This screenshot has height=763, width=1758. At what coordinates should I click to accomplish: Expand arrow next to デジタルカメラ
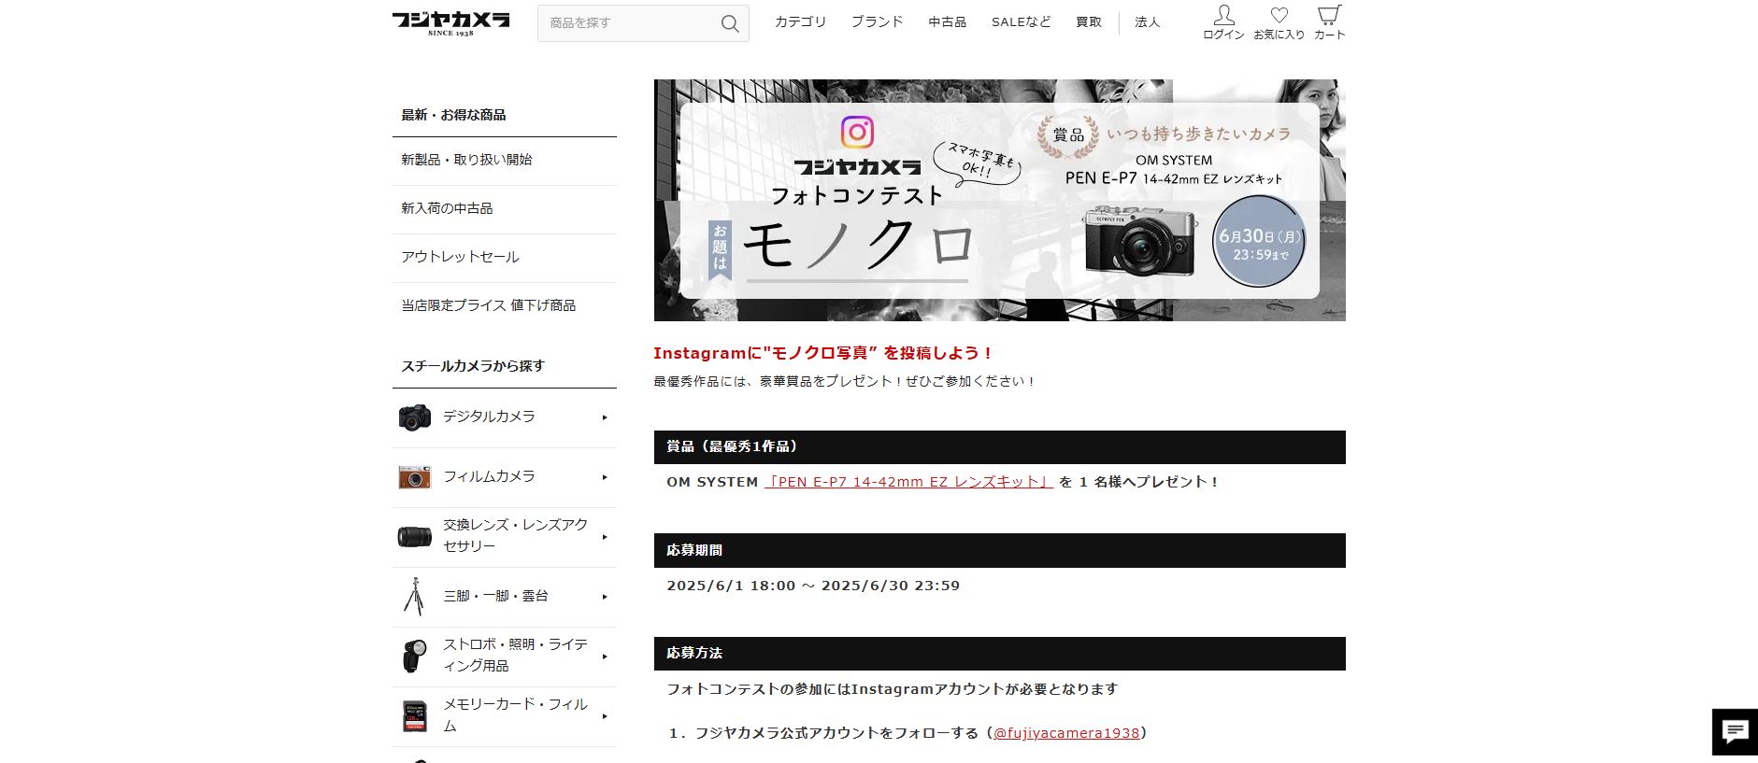605,417
